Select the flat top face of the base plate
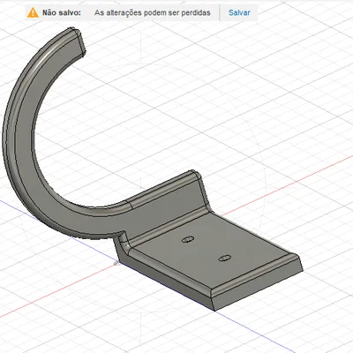 click(212, 250)
